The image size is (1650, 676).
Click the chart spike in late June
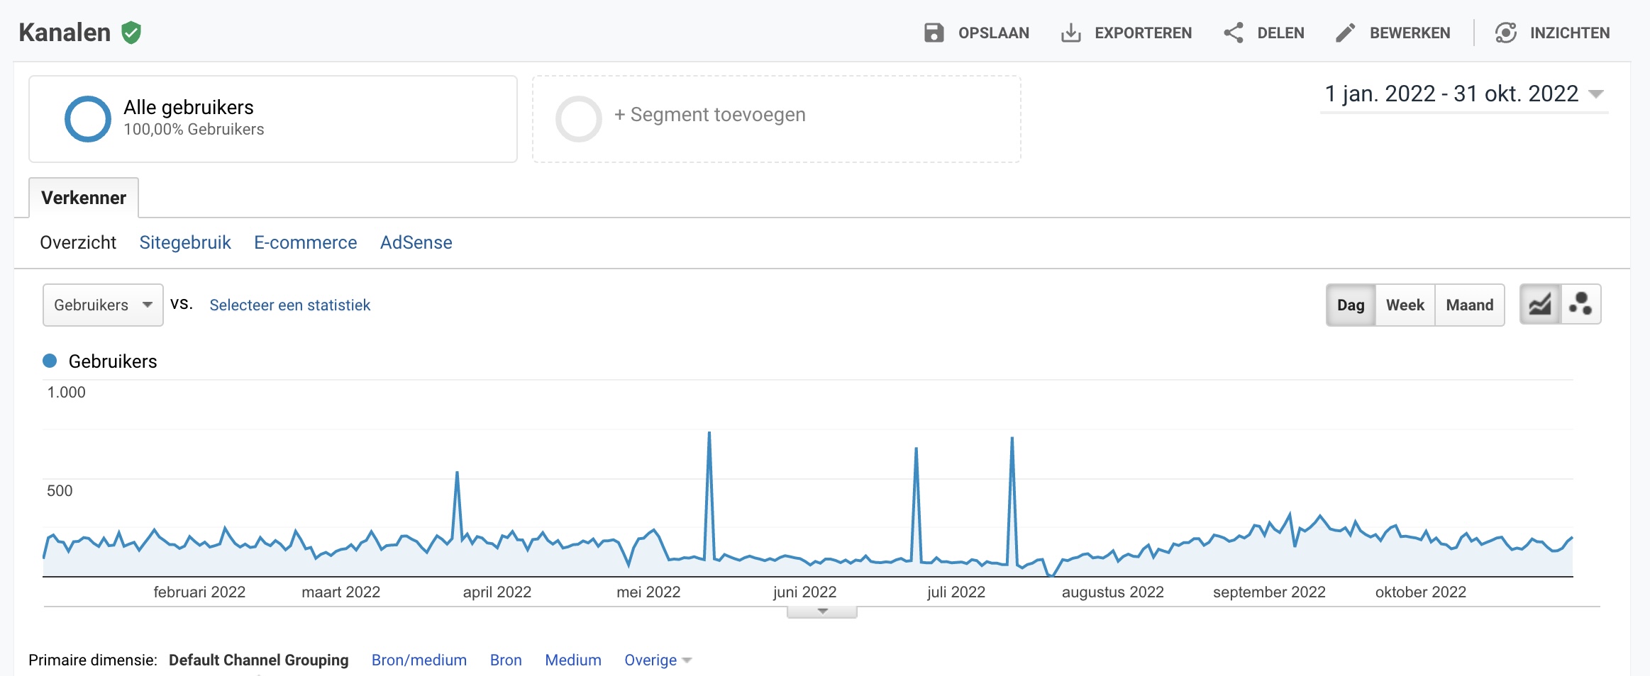917,449
